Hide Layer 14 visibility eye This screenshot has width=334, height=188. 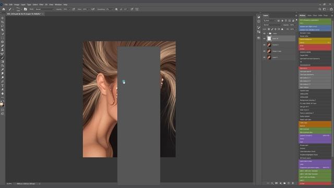(x=265, y=39)
